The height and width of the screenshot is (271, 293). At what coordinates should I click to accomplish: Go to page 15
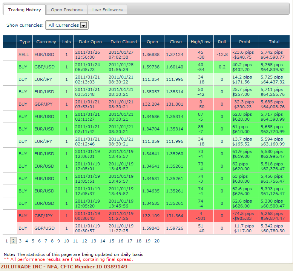coord(112,241)
